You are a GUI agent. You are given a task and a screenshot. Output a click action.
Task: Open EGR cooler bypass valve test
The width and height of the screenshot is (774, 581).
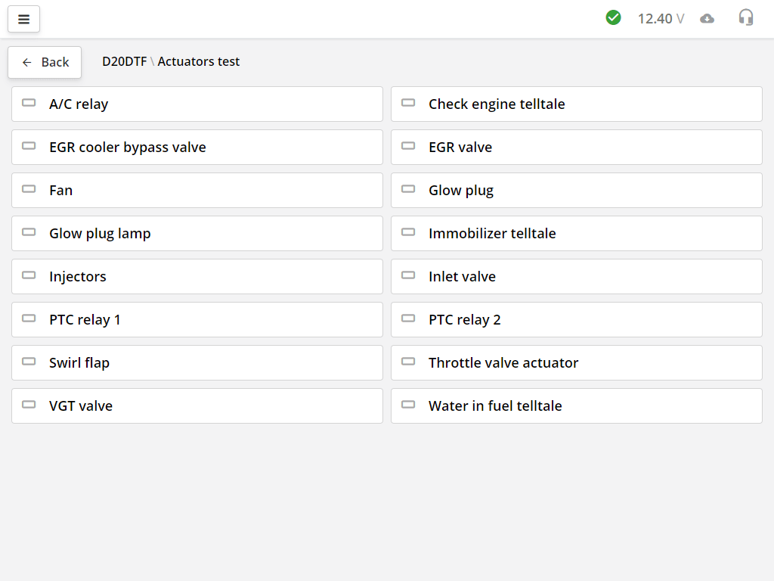point(197,147)
